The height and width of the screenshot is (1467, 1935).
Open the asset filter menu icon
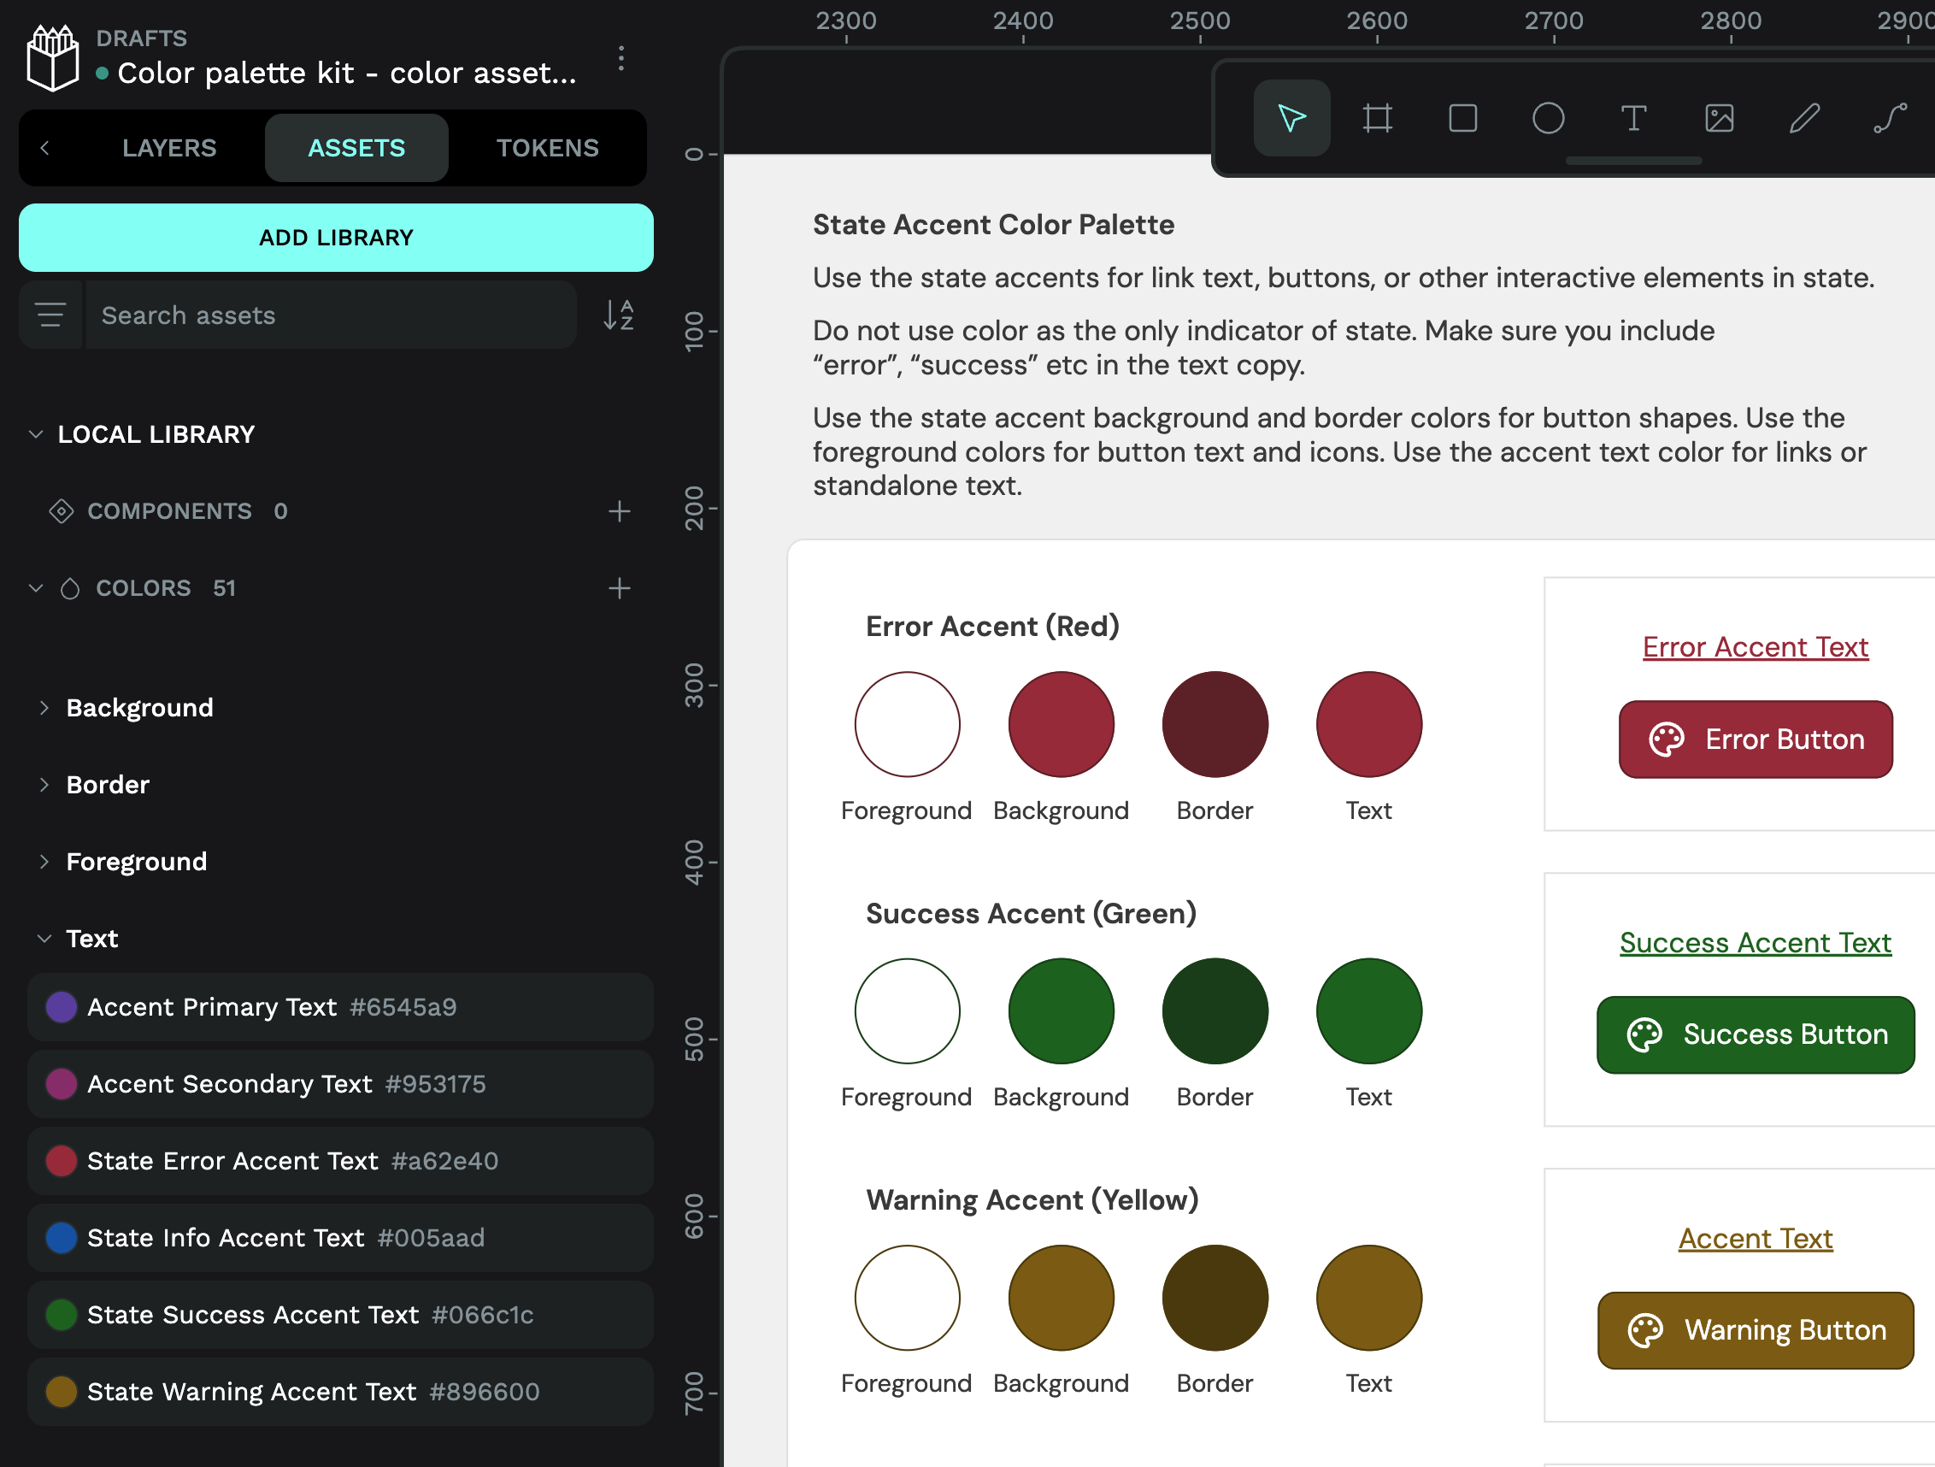(50, 315)
